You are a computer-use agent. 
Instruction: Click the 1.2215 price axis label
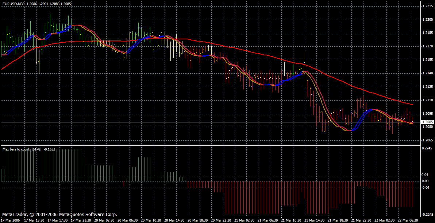click(x=427, y=7)
